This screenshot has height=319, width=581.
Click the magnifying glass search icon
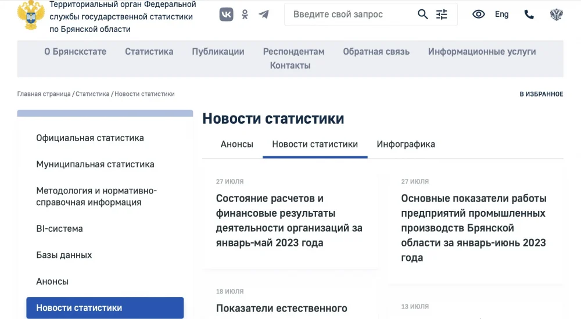pos(423,15)
